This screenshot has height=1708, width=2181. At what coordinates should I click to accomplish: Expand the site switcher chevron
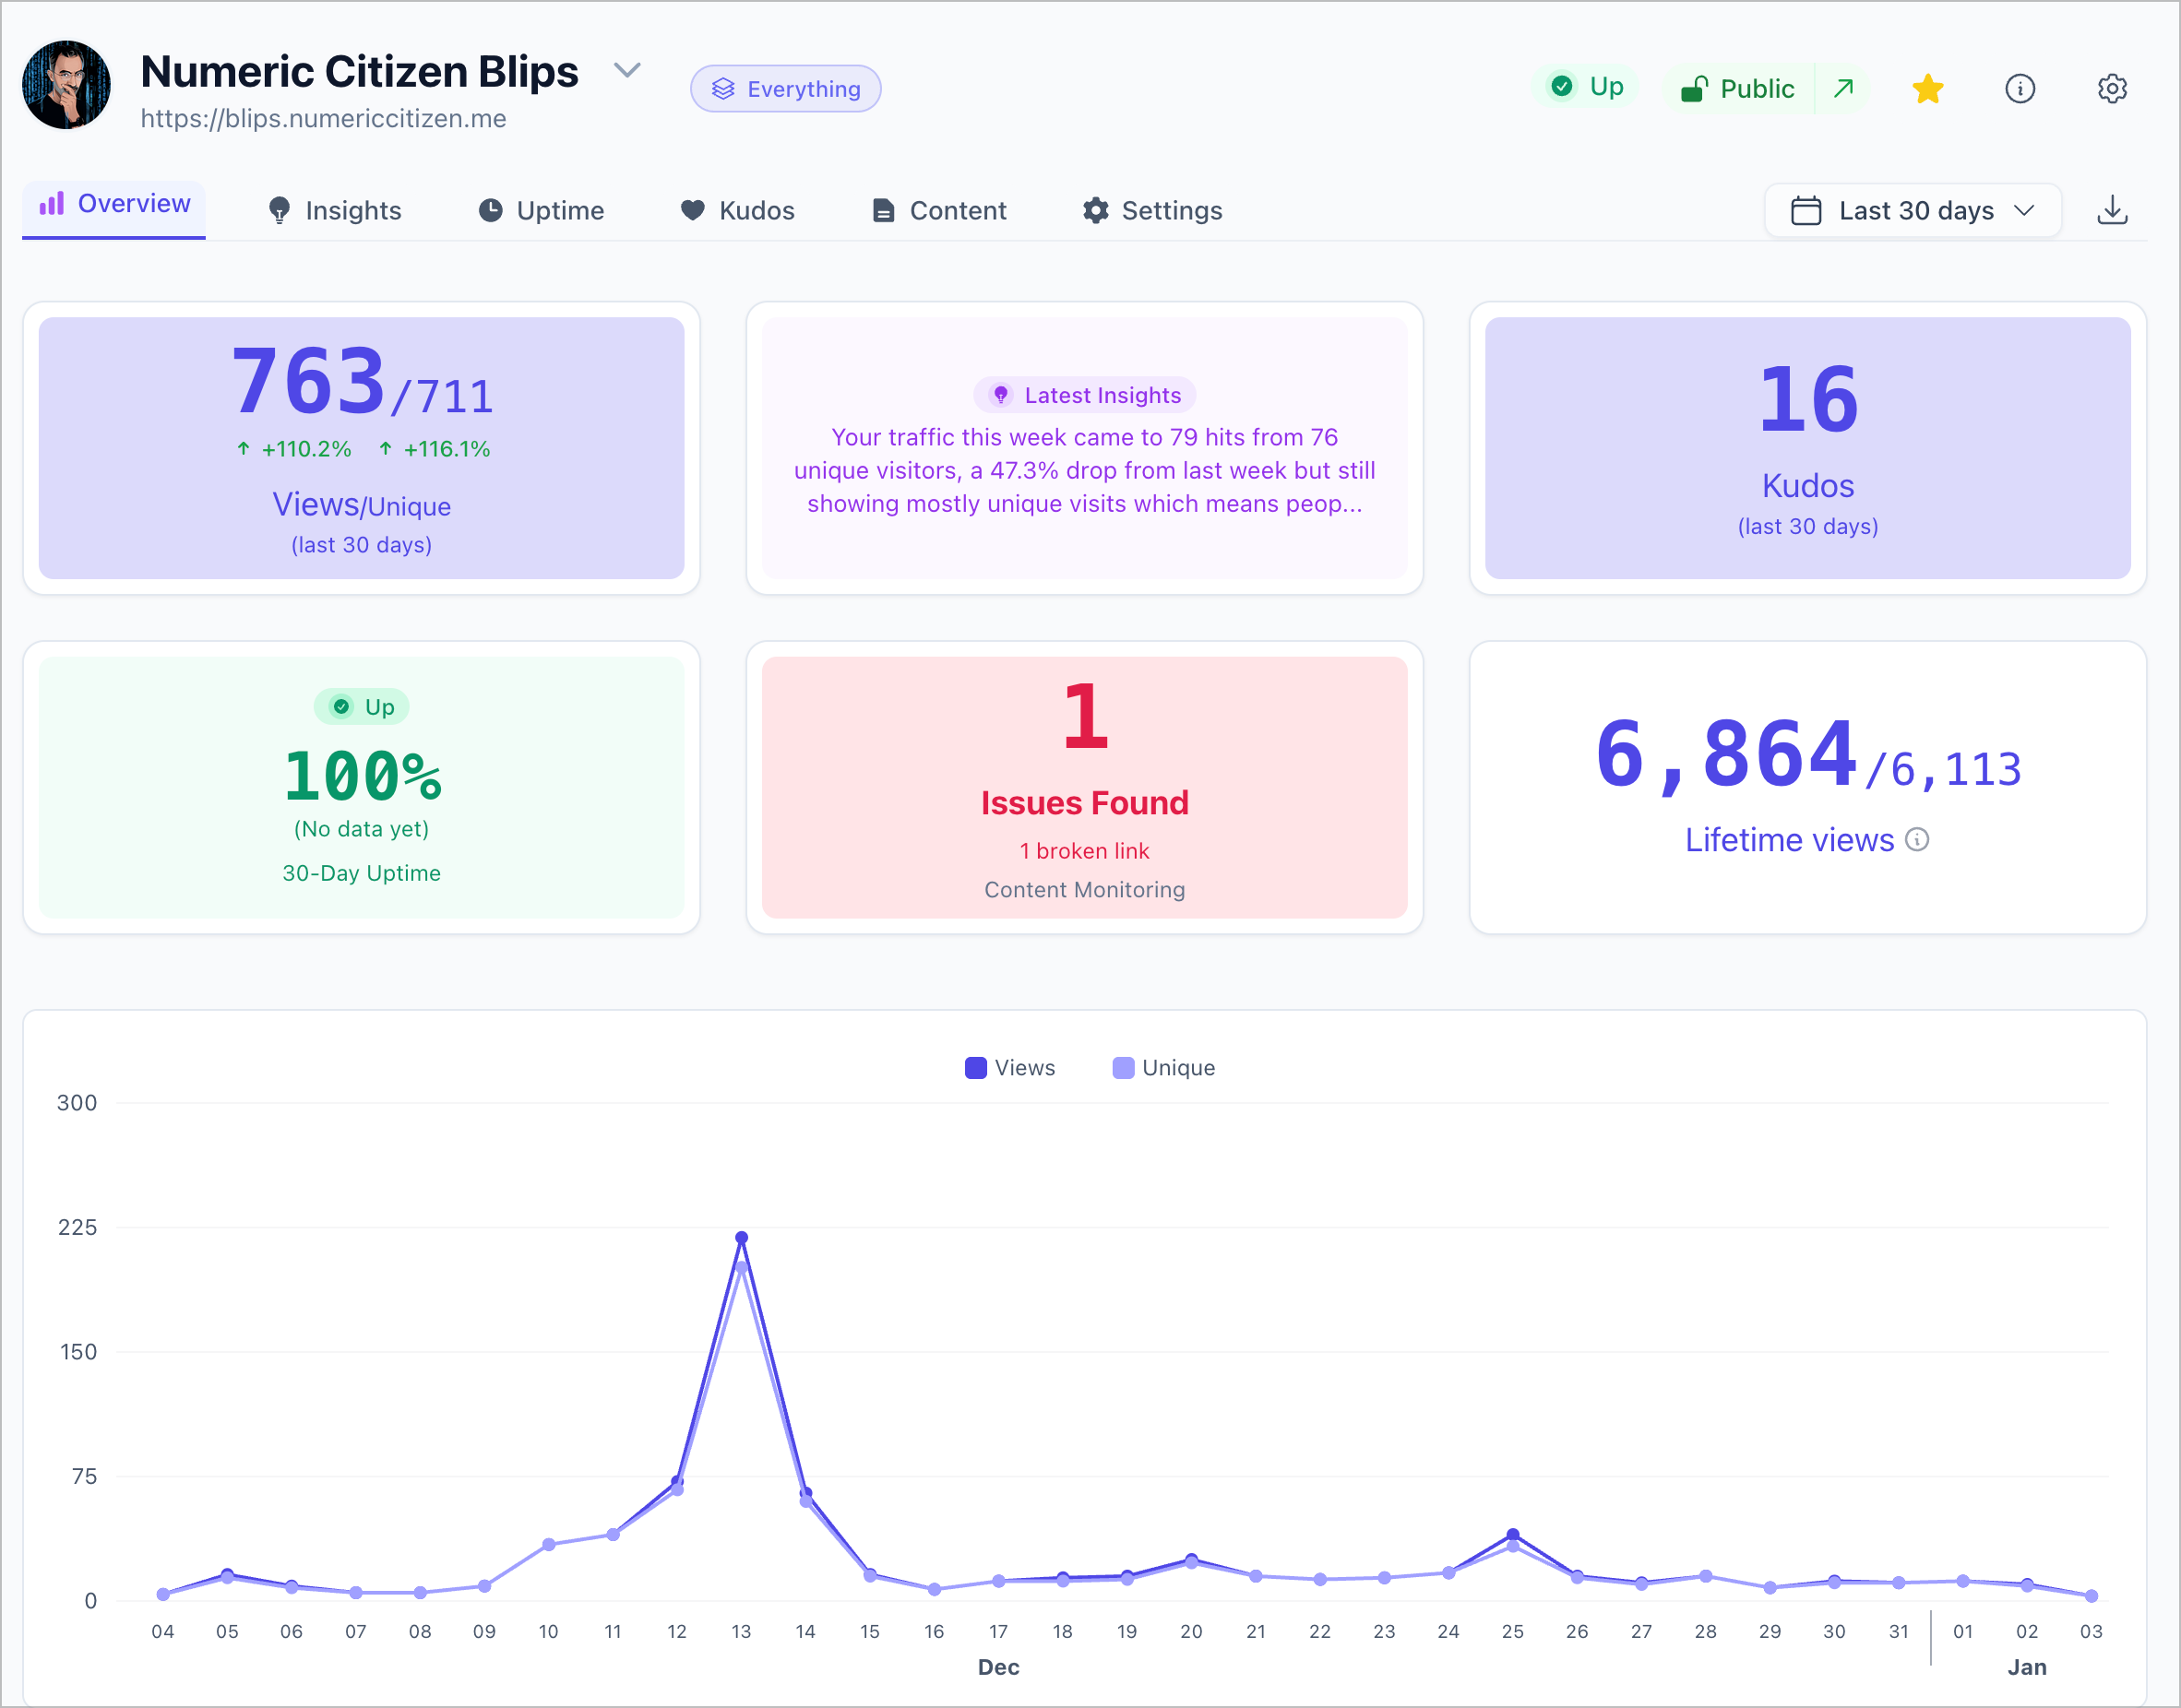(627, 70)
